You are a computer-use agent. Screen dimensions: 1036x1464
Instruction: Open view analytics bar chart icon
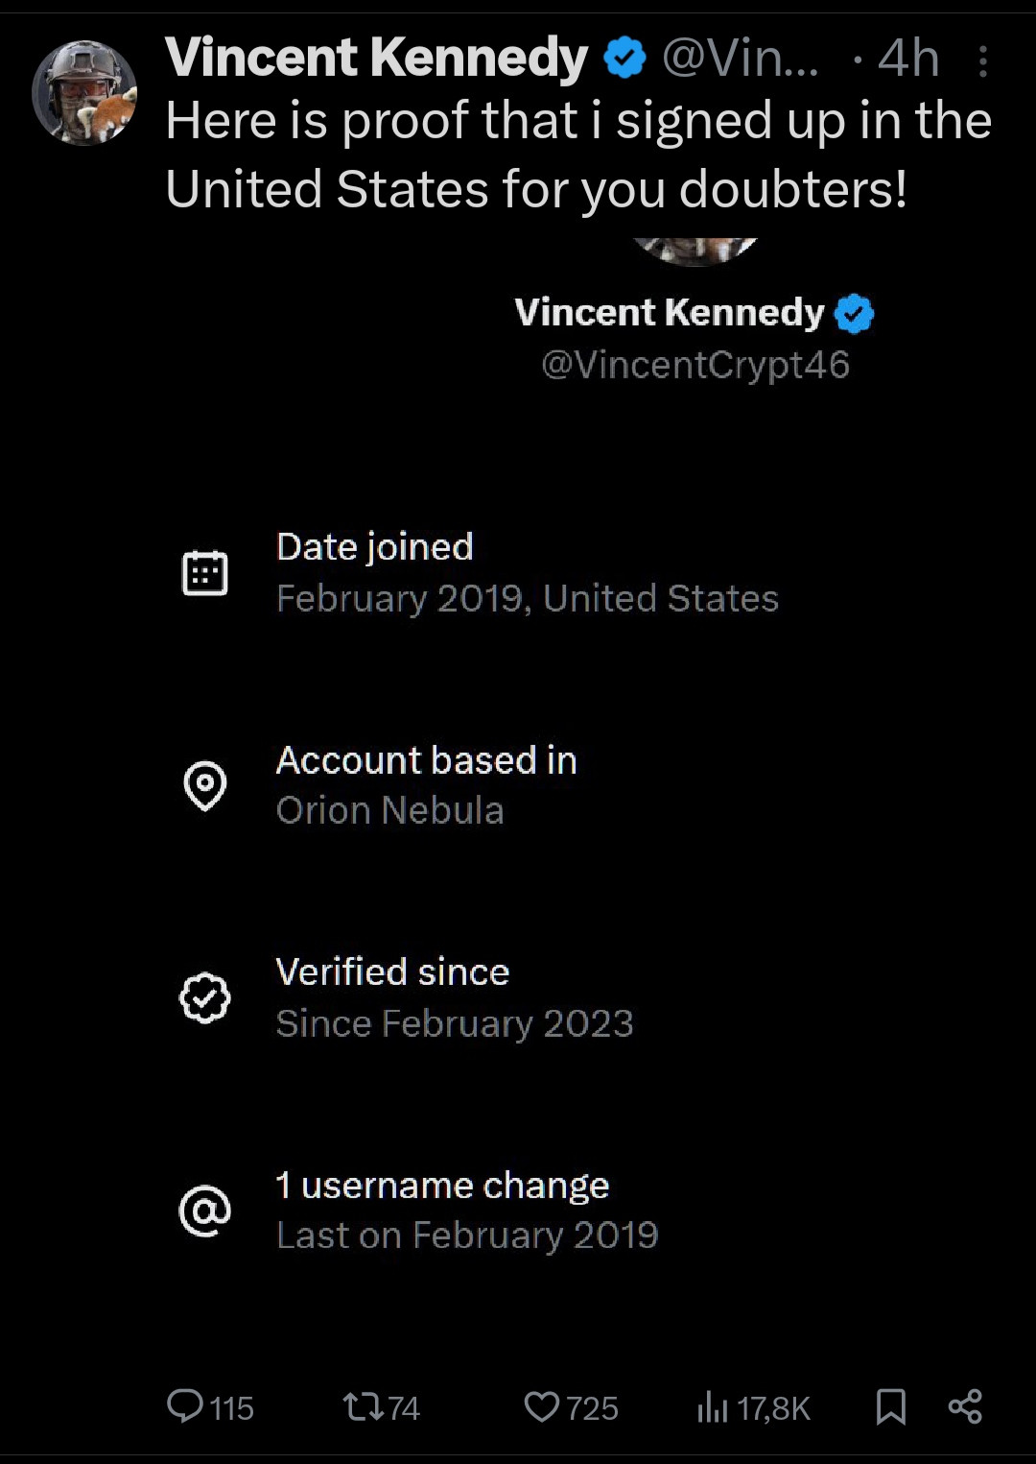(712, 1407)
